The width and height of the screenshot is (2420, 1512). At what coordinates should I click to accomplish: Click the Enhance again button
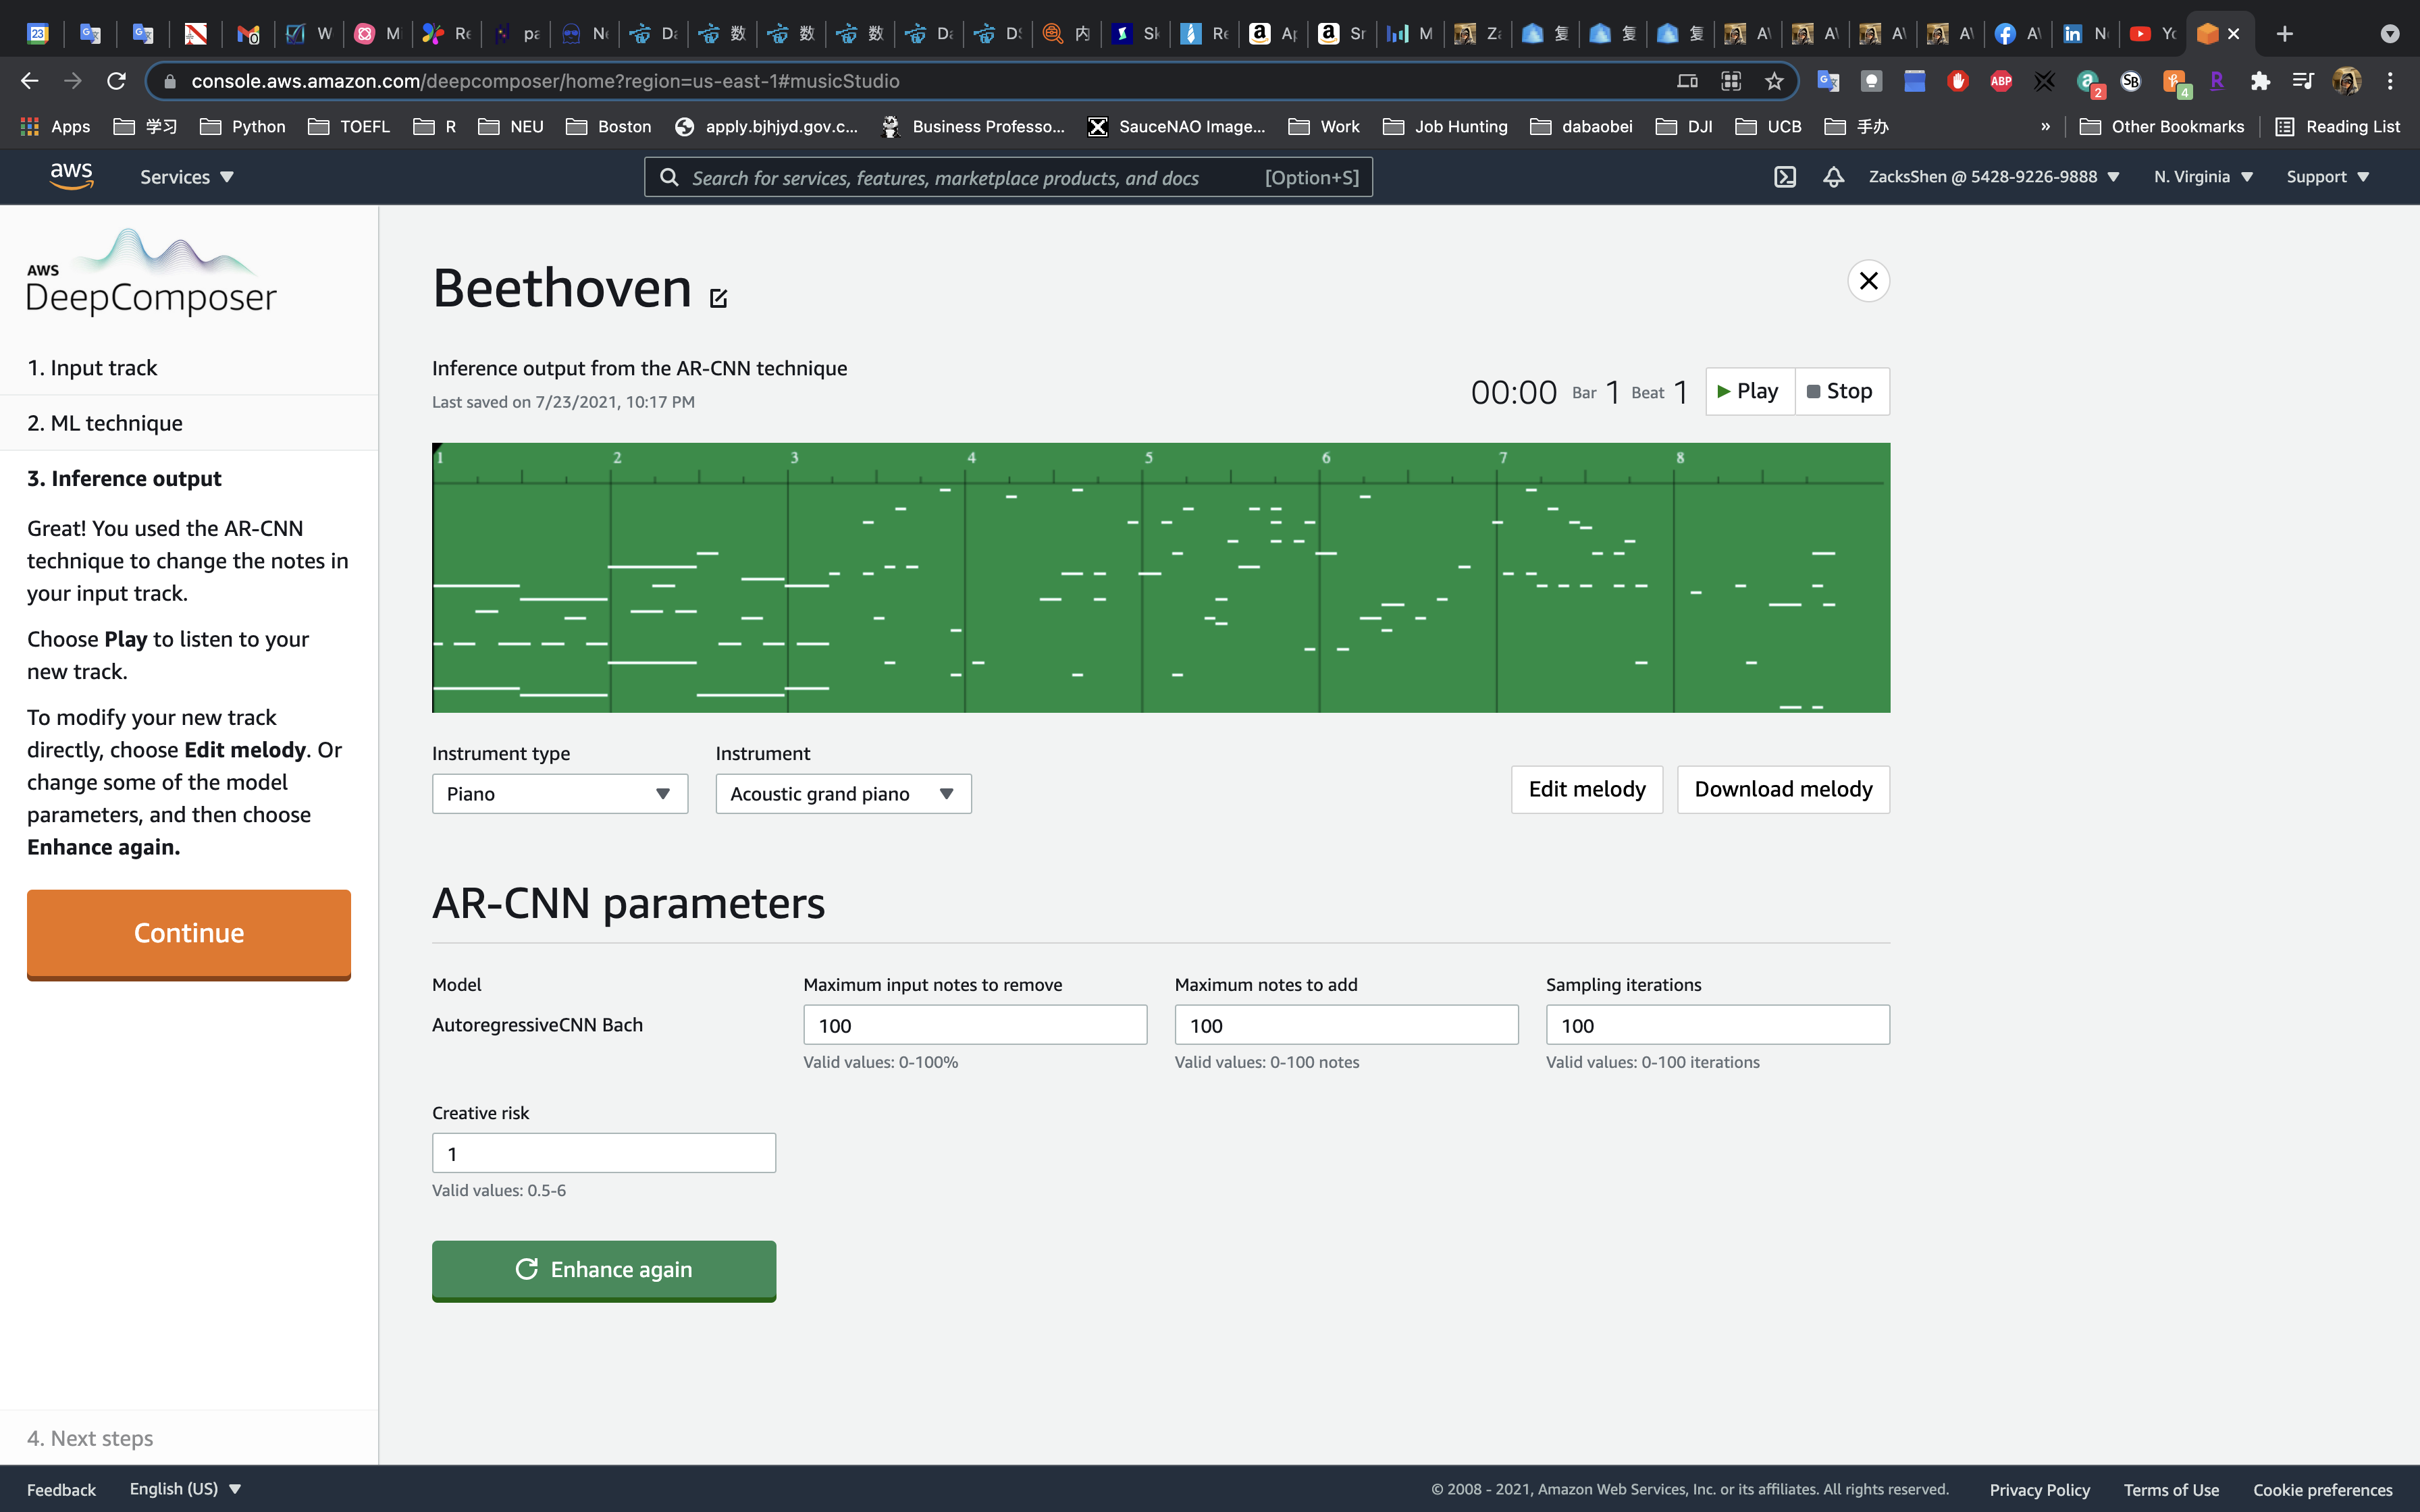[x=603, y=1270]
